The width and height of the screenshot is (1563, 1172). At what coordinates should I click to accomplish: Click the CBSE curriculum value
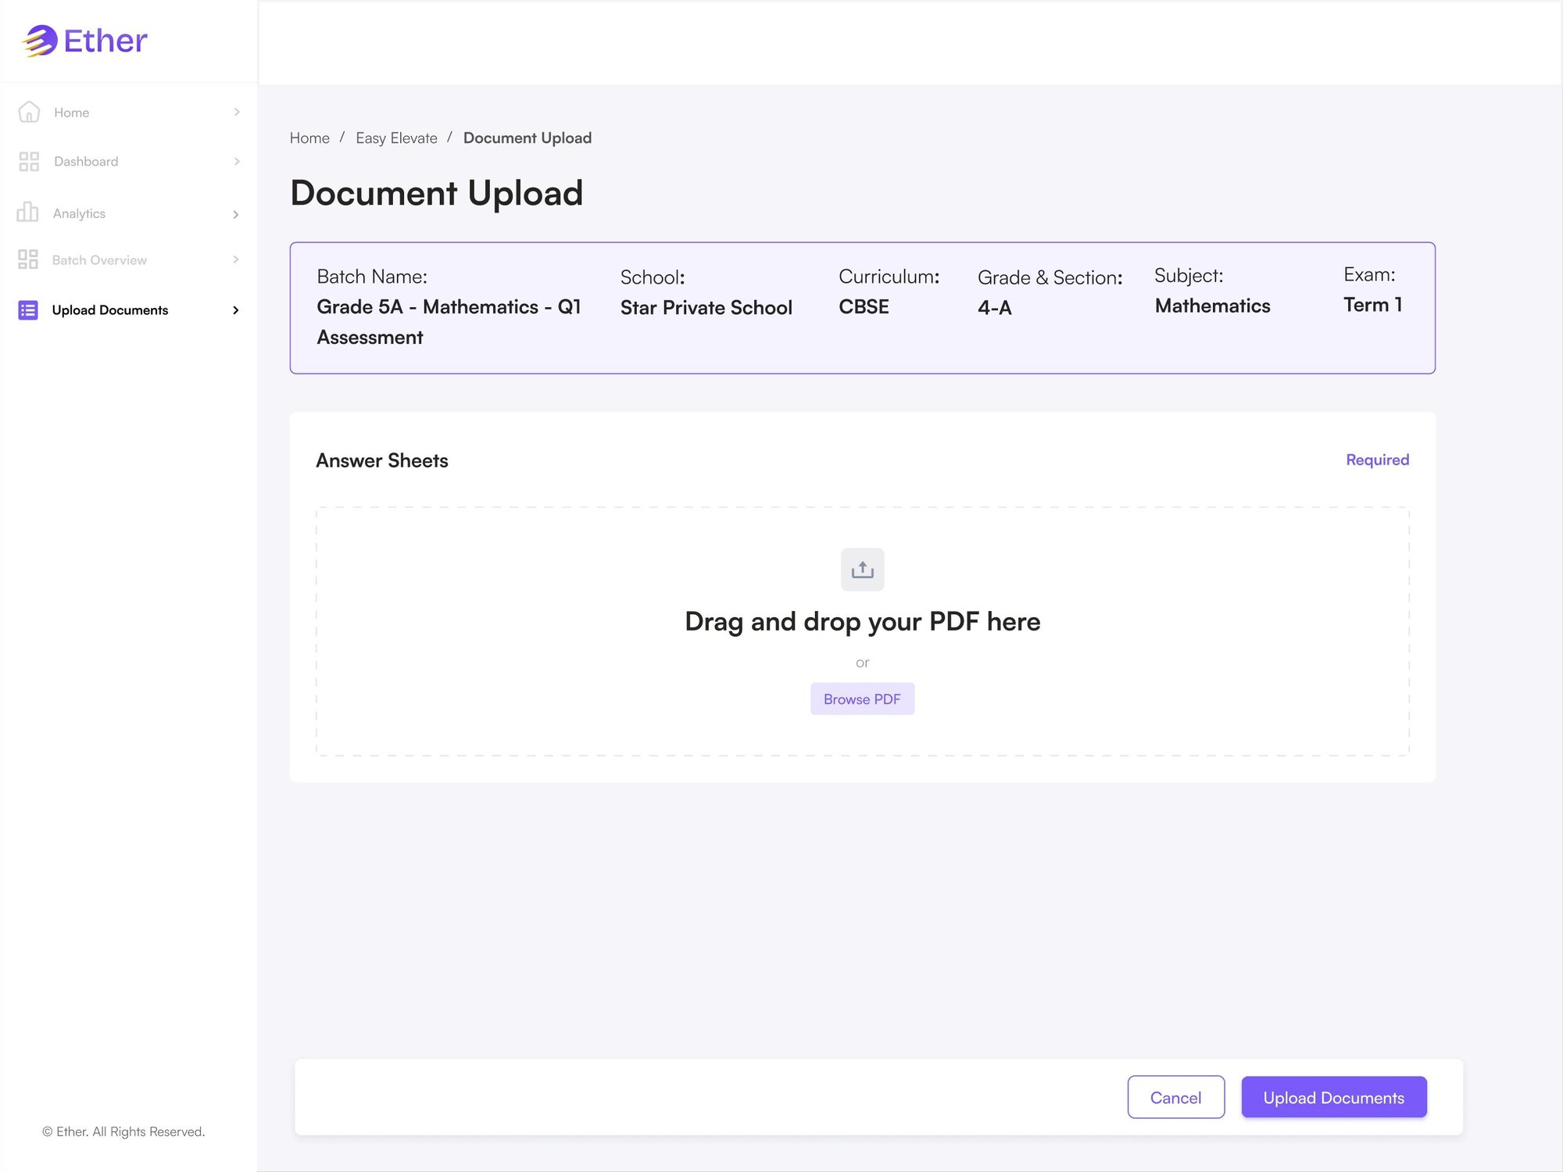(864, 307)
